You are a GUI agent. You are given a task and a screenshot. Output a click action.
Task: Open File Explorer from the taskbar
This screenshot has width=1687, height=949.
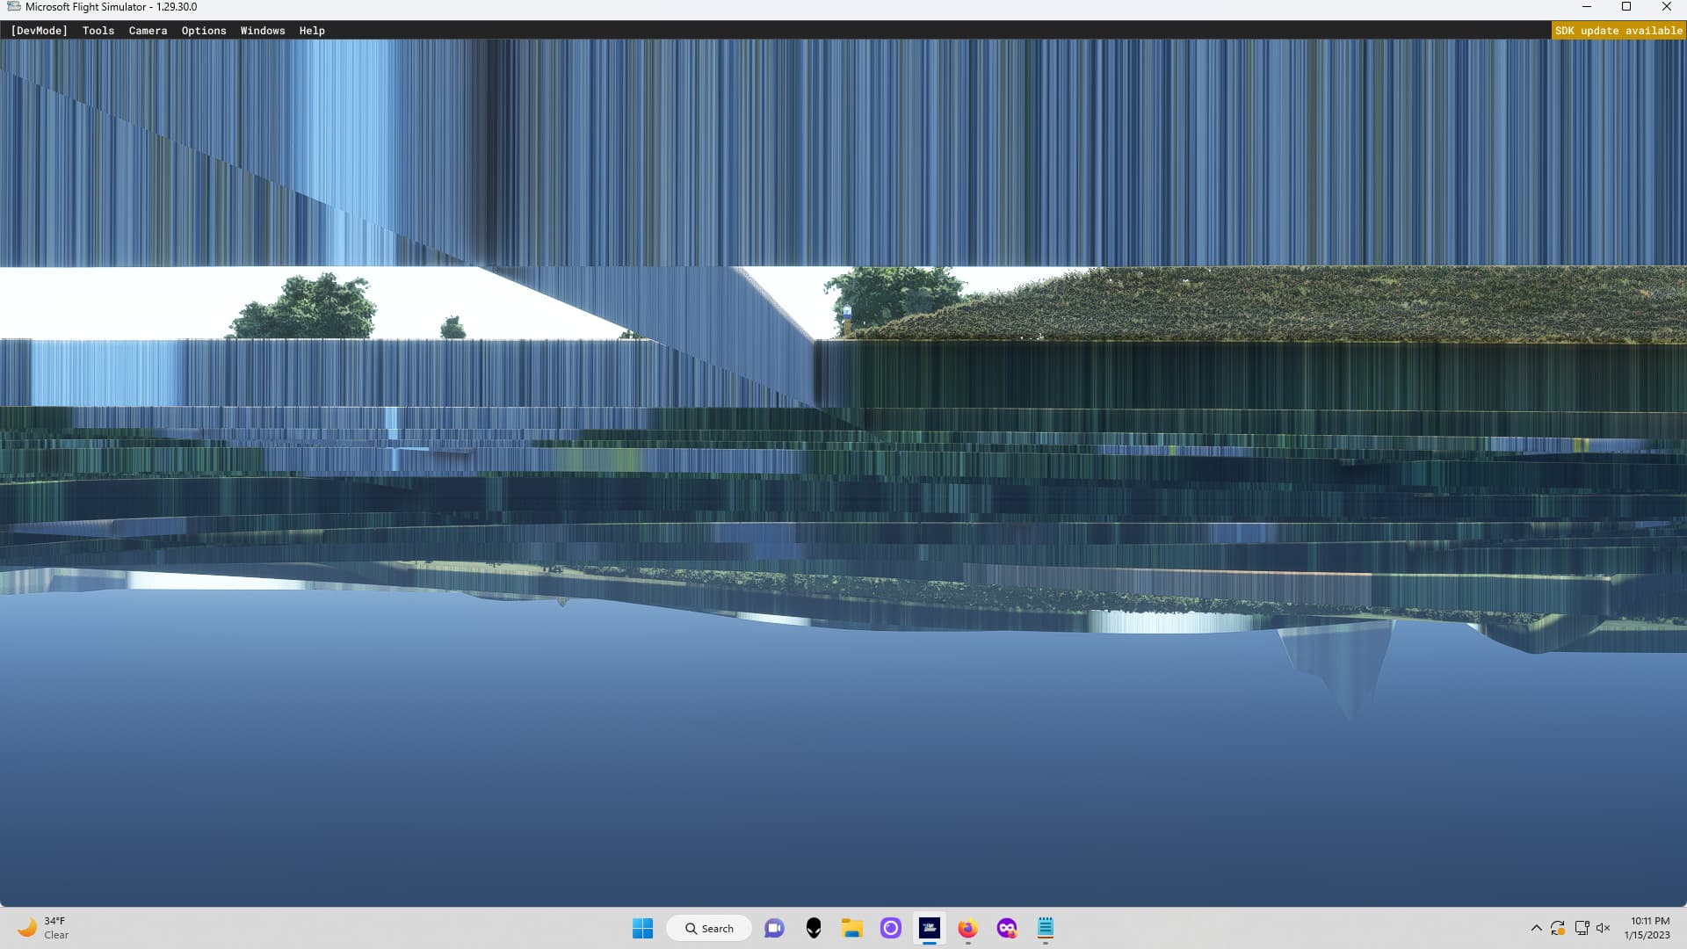(851, 928)
